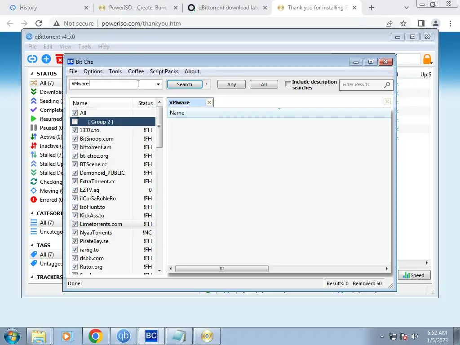Enable Include description searches checkbox
This screenshot has width=460, height=345.
(288, 84)
